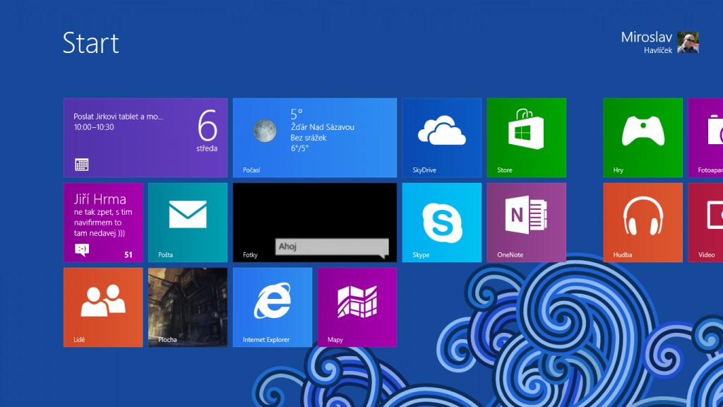
Task: Open the Skype tile
Action: [442, 223]
